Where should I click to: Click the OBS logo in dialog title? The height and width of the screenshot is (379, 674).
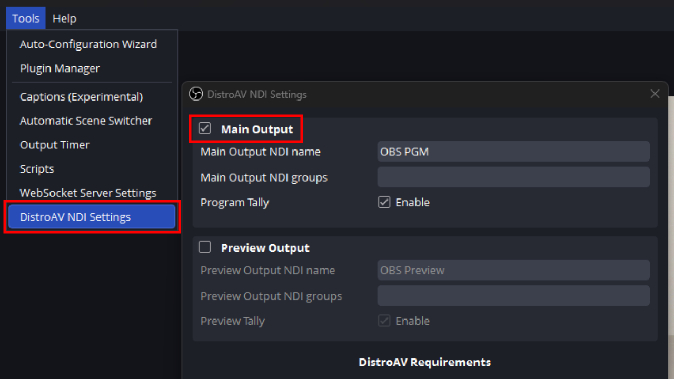click(196, 94)
